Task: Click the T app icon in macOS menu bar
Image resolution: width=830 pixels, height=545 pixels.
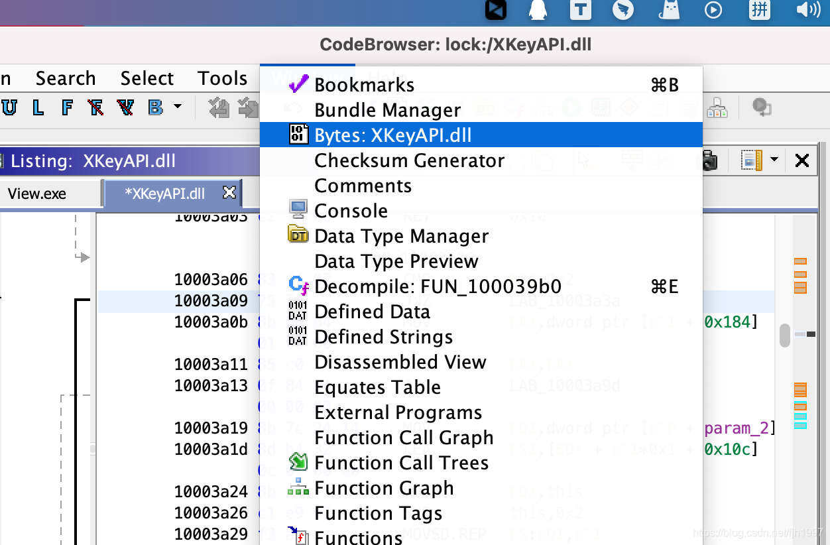Action: 581,10
